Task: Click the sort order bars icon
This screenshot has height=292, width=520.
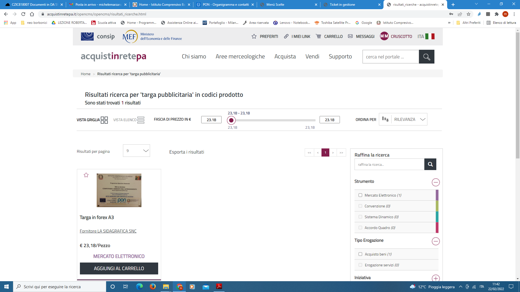Action: [385, 119]
